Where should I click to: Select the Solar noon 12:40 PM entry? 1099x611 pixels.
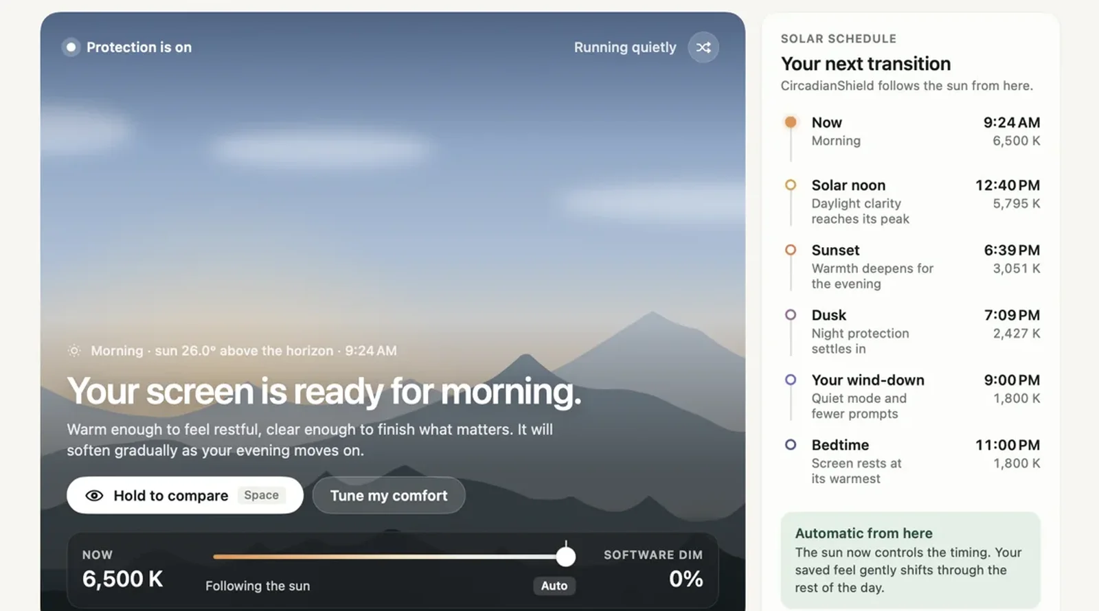[x=912, y=202]
